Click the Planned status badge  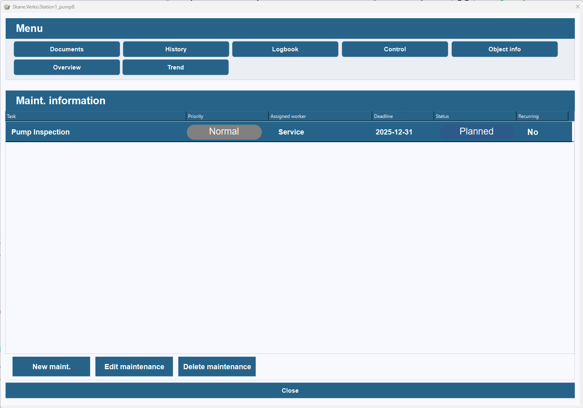click(x=477, y=132)
